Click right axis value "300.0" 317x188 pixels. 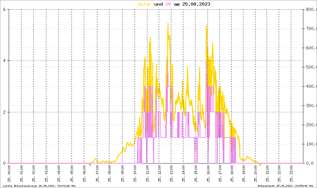(311, 106)
